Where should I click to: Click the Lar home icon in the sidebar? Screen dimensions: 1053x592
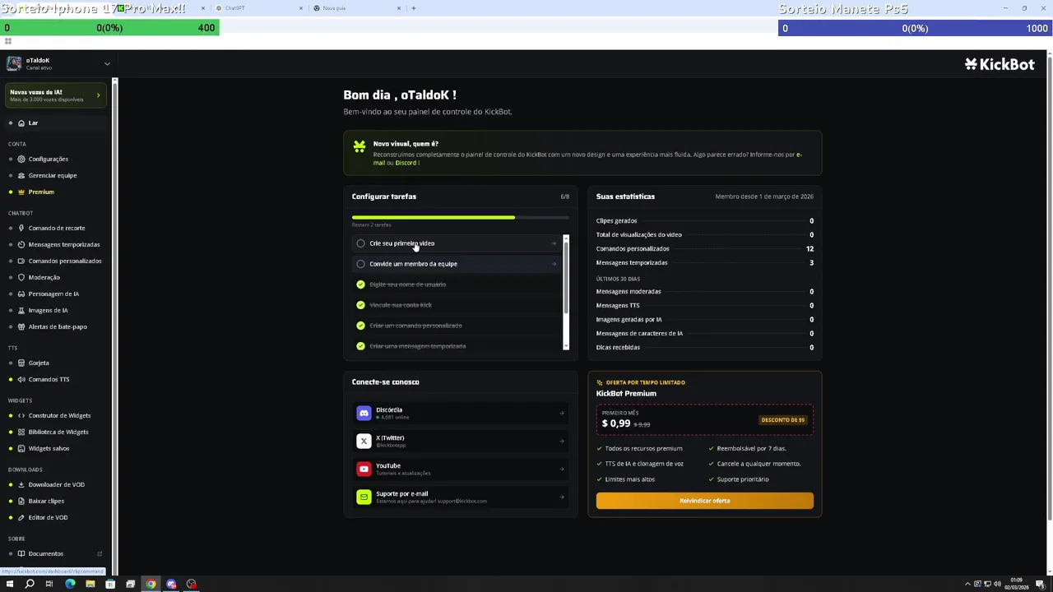(21, 123)
